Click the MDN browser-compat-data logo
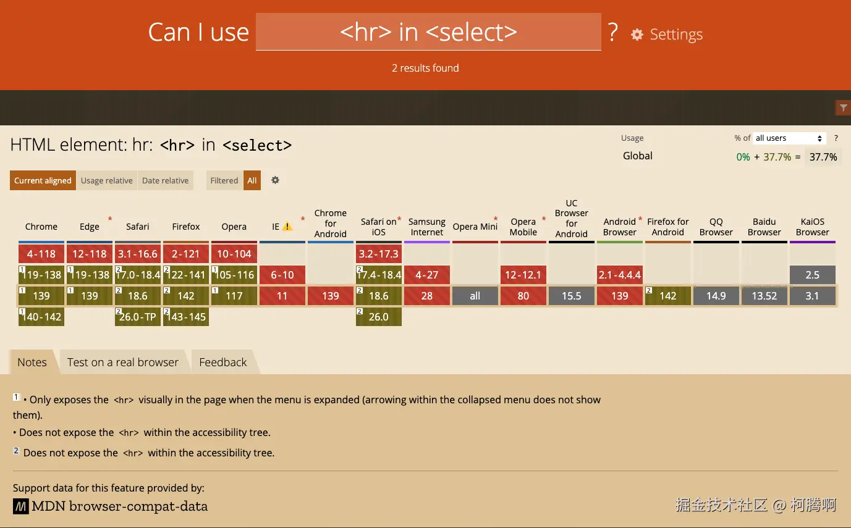The image size is (851, 528). 21,506
